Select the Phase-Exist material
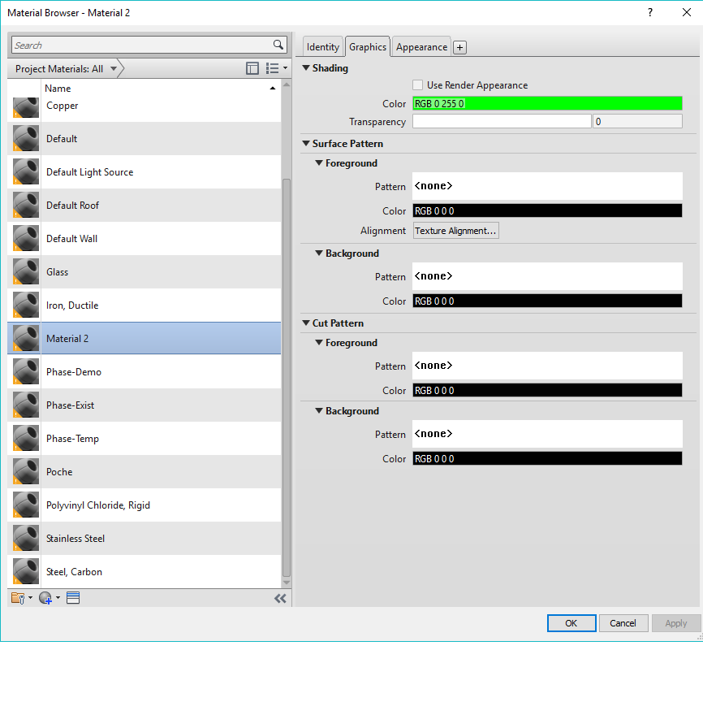The image size is (703, 702). click(144, 405)
